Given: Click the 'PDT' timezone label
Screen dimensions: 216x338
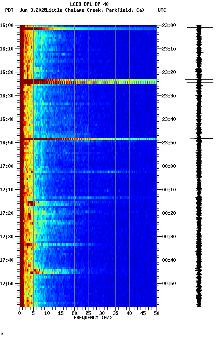Looking at the screenshot, I should click(9, 10).
